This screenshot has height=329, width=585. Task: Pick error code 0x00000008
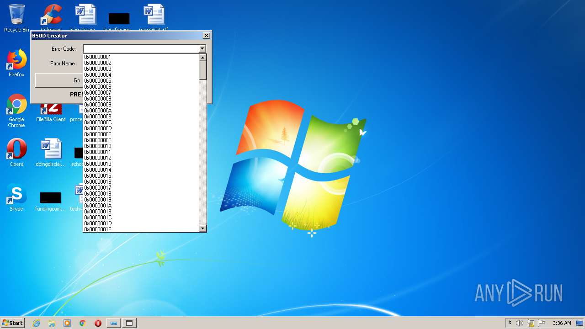tap(142, 99)
